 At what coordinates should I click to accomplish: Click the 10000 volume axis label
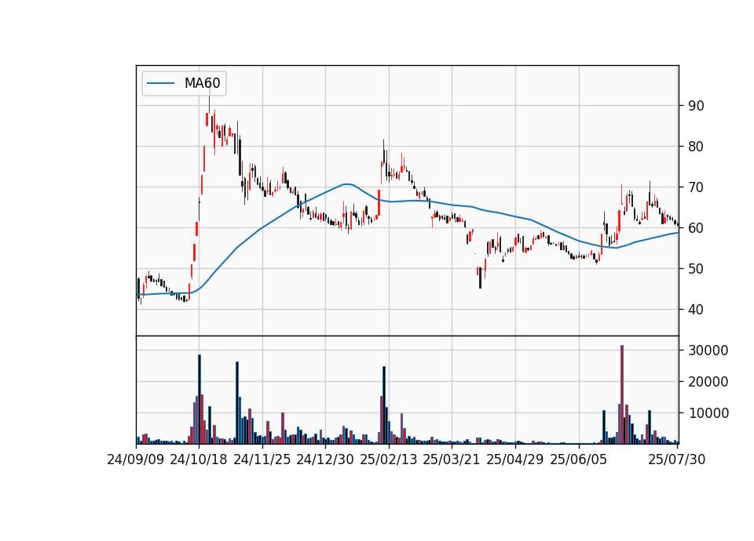click(708, 413)
